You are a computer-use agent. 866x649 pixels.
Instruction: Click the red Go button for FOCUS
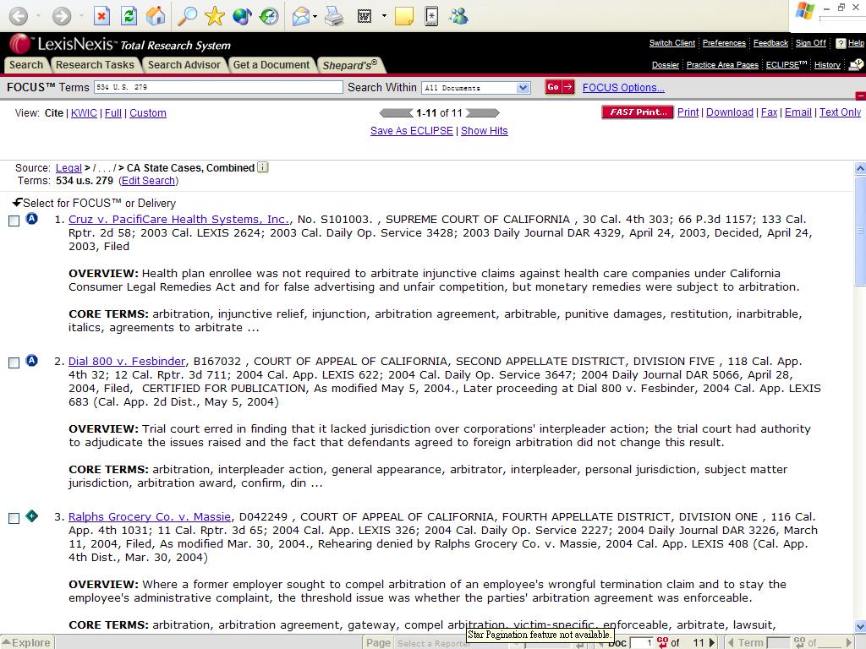click(560, 87)
